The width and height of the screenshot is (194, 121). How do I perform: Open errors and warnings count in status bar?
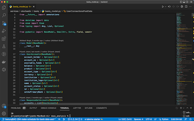point(75,119)
